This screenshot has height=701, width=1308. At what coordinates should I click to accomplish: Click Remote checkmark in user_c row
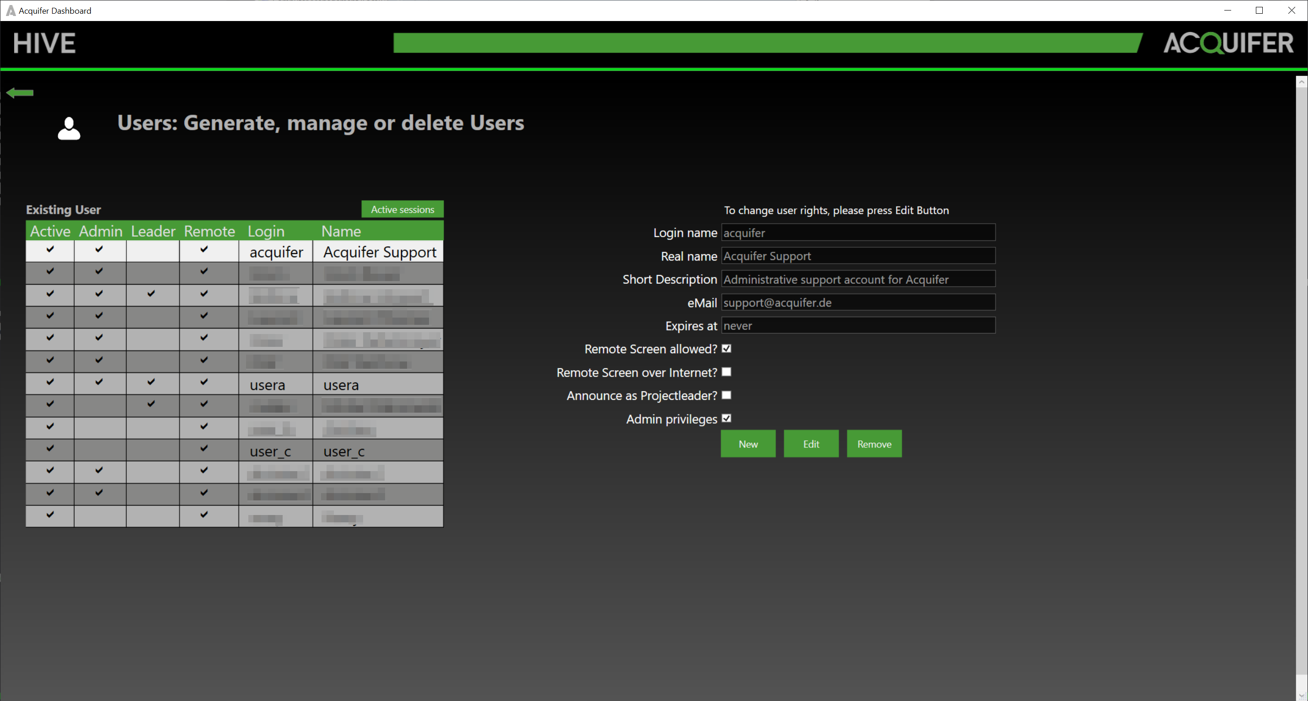(x=204, y=448)
